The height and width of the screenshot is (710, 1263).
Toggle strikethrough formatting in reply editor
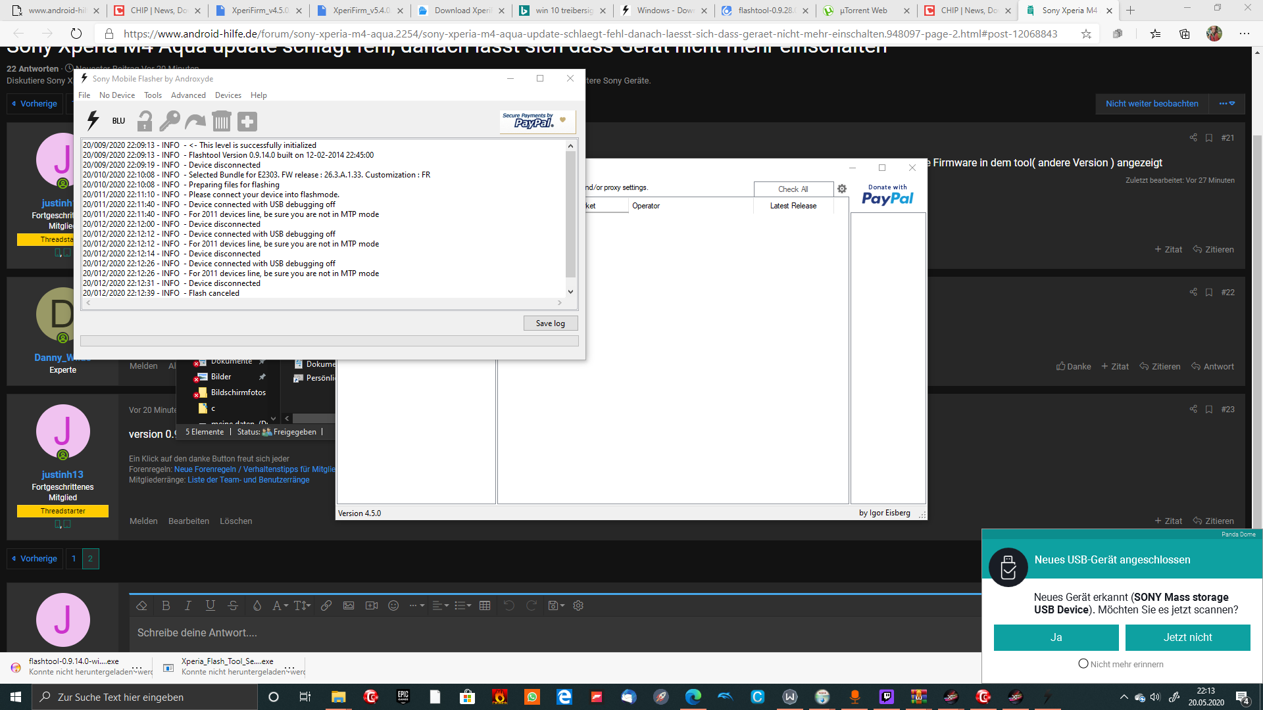click(x=233, y=606)
